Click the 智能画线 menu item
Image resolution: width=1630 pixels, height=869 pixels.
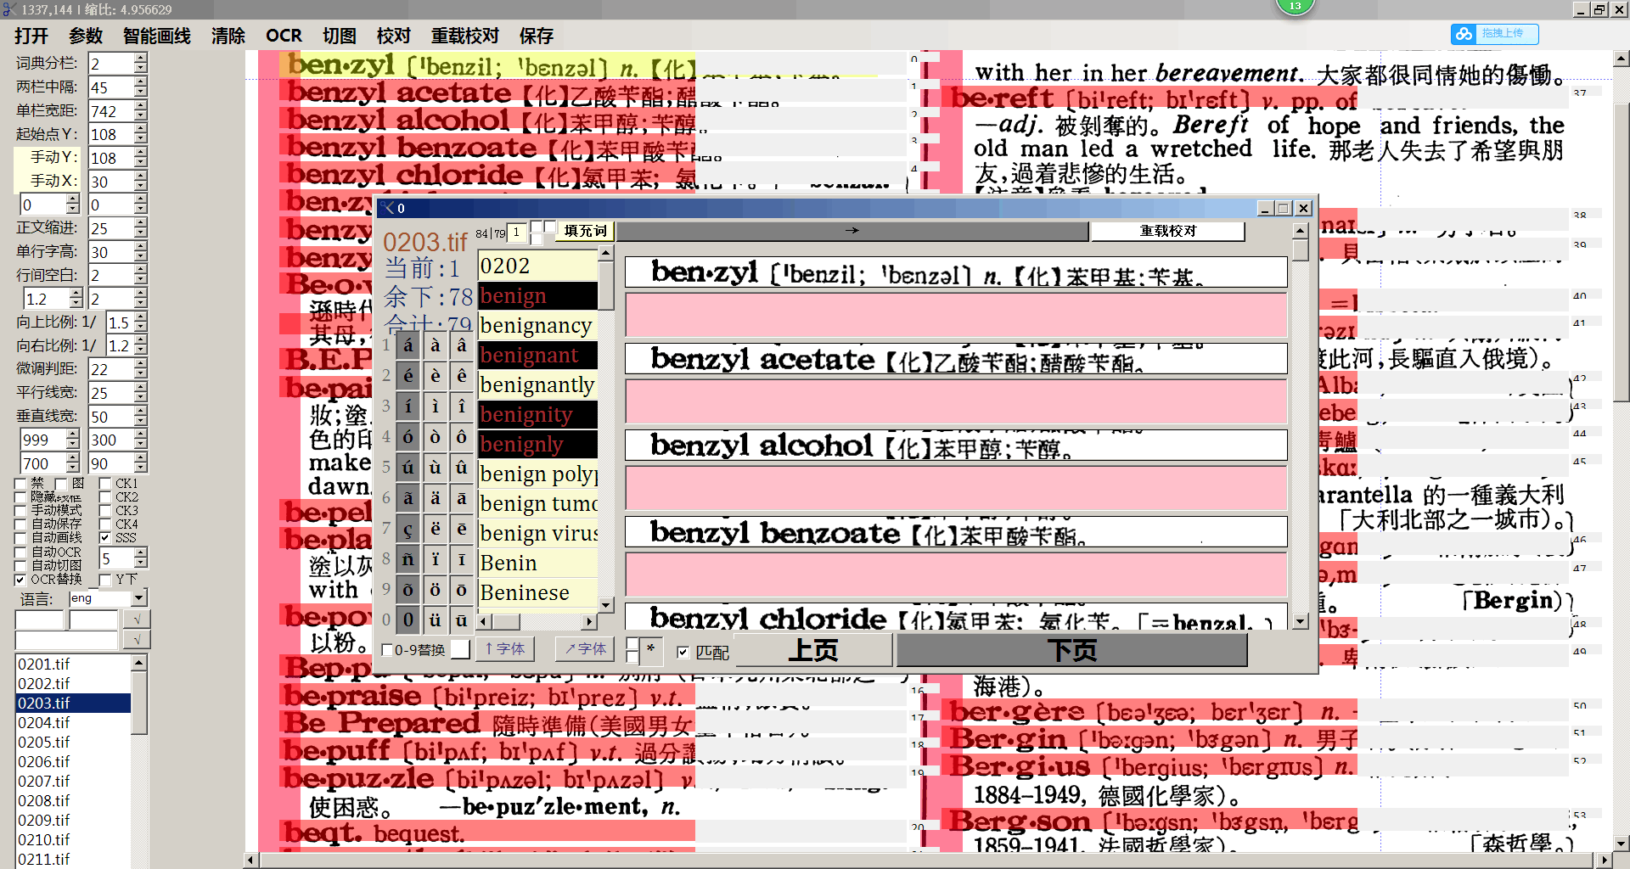[x=157, y=36]
